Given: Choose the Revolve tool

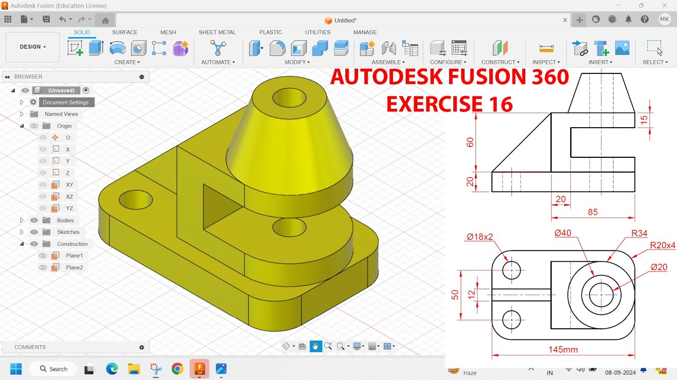Looking at the screenshot, I should [117, 48].
